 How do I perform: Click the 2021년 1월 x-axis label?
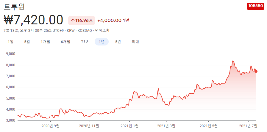click(129, 126)
